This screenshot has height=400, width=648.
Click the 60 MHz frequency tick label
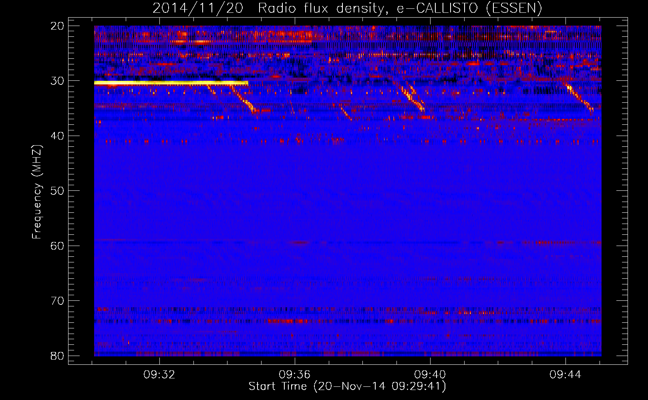[57, 246]
